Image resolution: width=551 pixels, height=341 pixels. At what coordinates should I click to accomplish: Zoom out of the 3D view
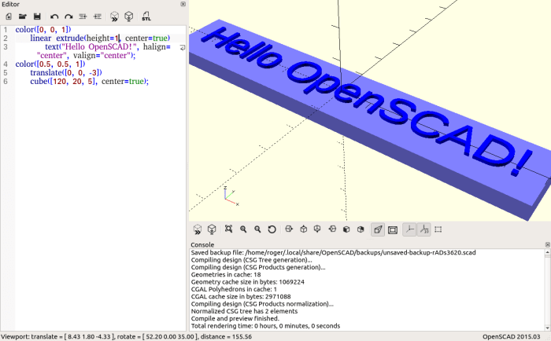click(257, 229)
